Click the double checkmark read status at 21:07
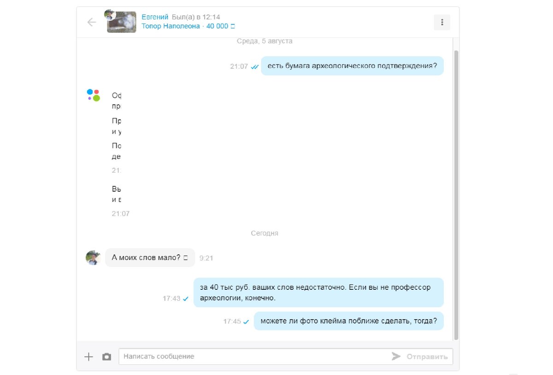The image size is (553, 375). 255,67
